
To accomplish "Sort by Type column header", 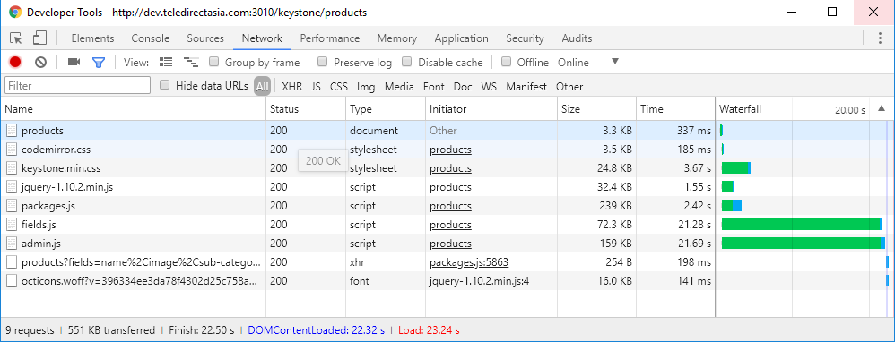I will click(386, 109).
